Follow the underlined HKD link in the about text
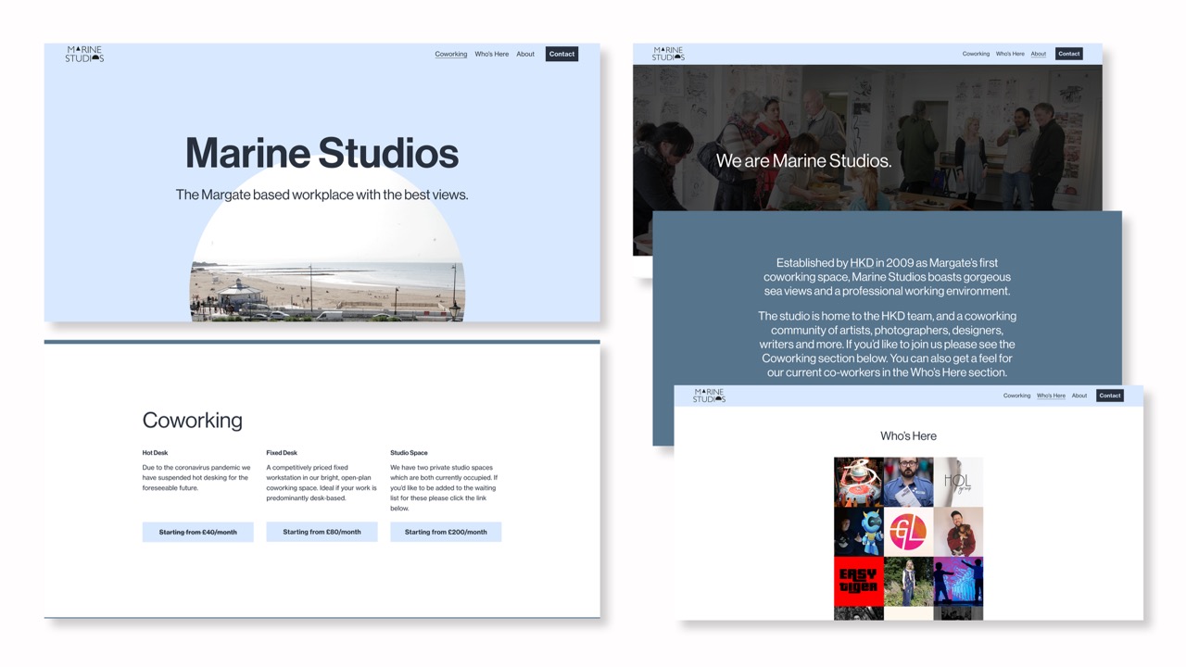Screen dimensions: 1186x667 coord(862,263)
